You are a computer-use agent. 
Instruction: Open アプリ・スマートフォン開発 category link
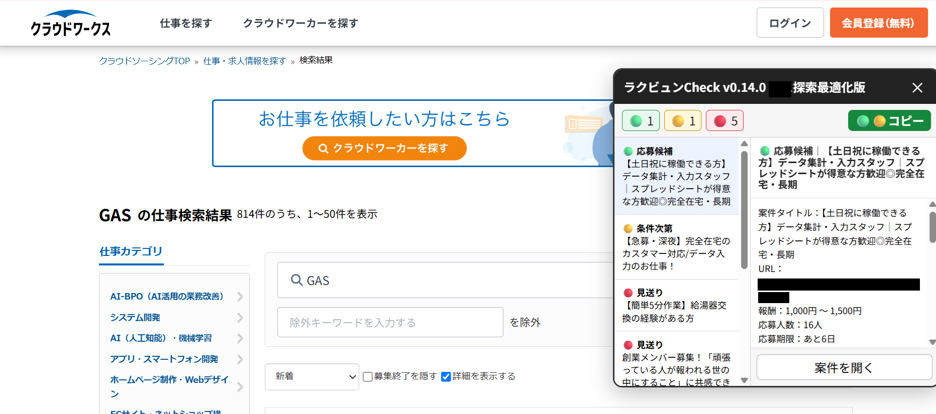click(164, 359)
